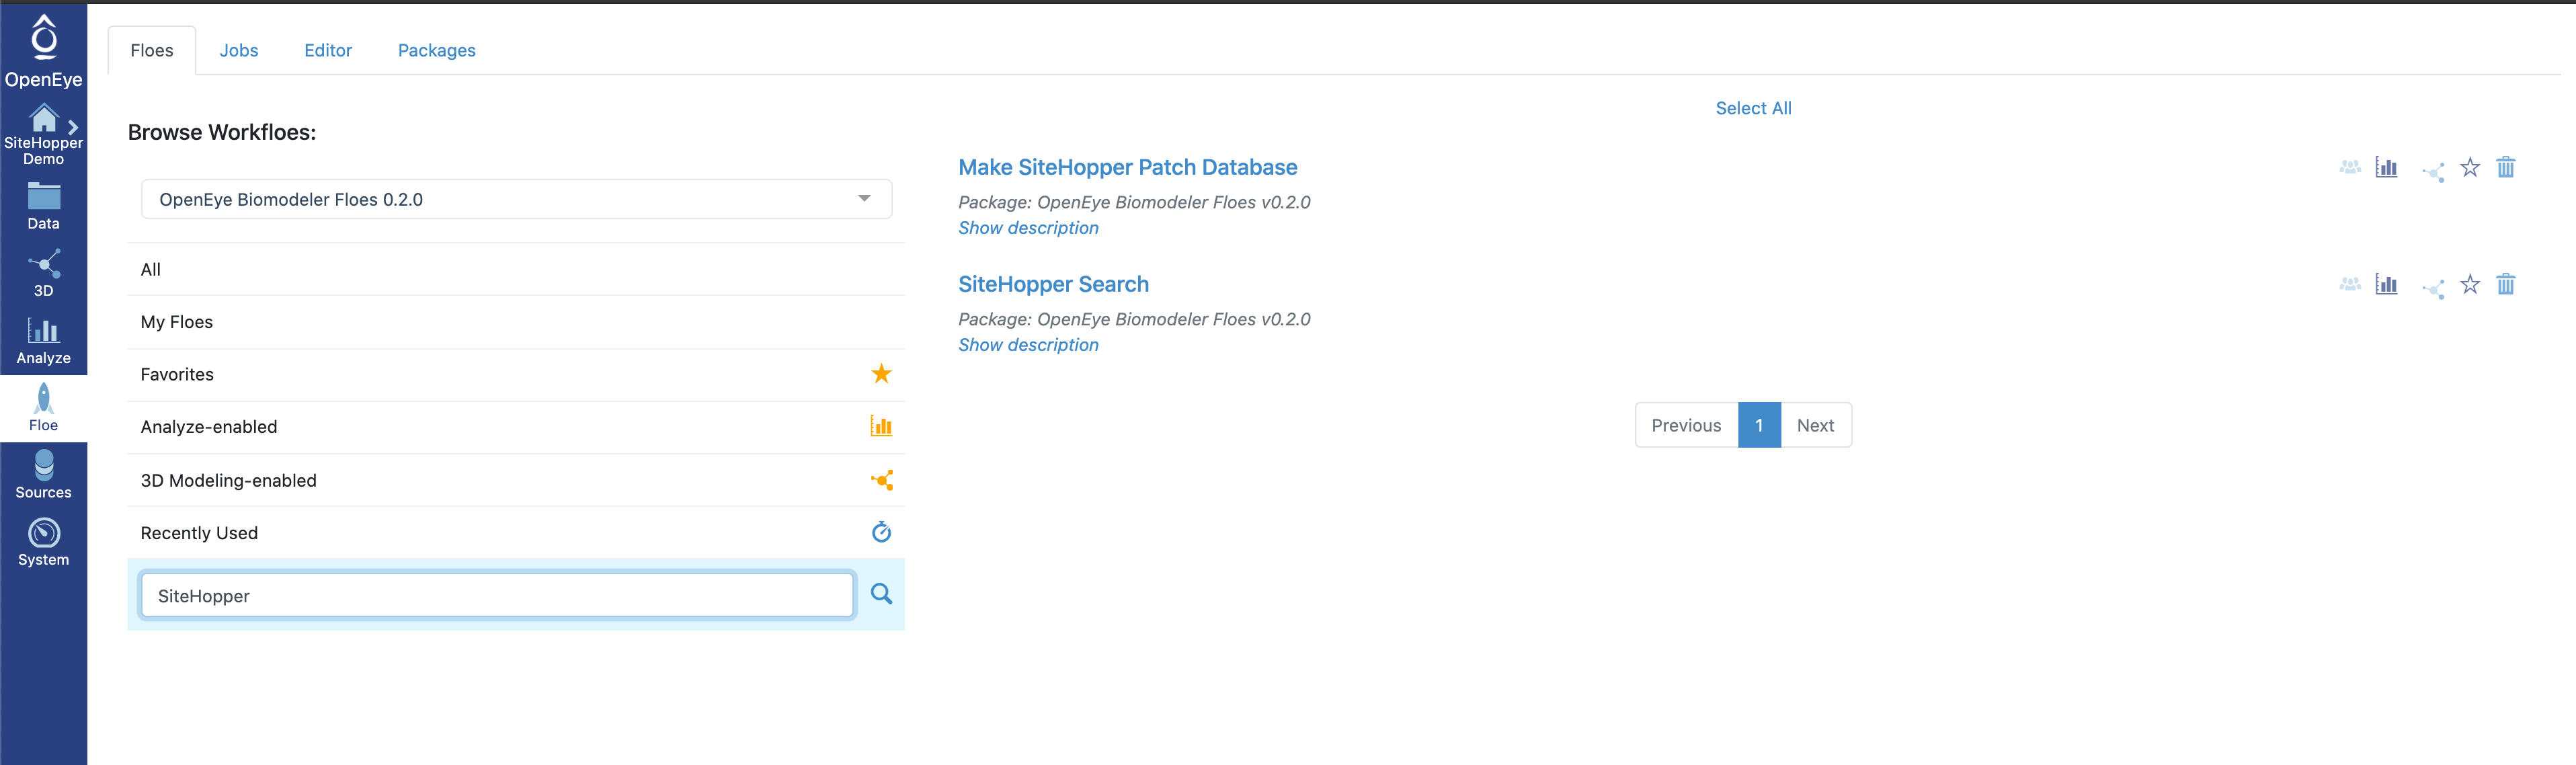Click 3D molecule icon for Make SiteHopper Patch Database

pyautogui.click(x=2433, y=172)
